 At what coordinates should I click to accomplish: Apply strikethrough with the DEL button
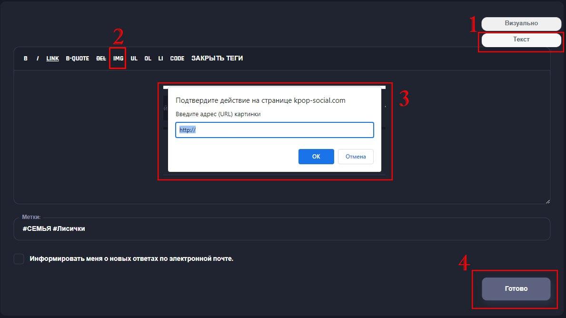coord(101,59)
